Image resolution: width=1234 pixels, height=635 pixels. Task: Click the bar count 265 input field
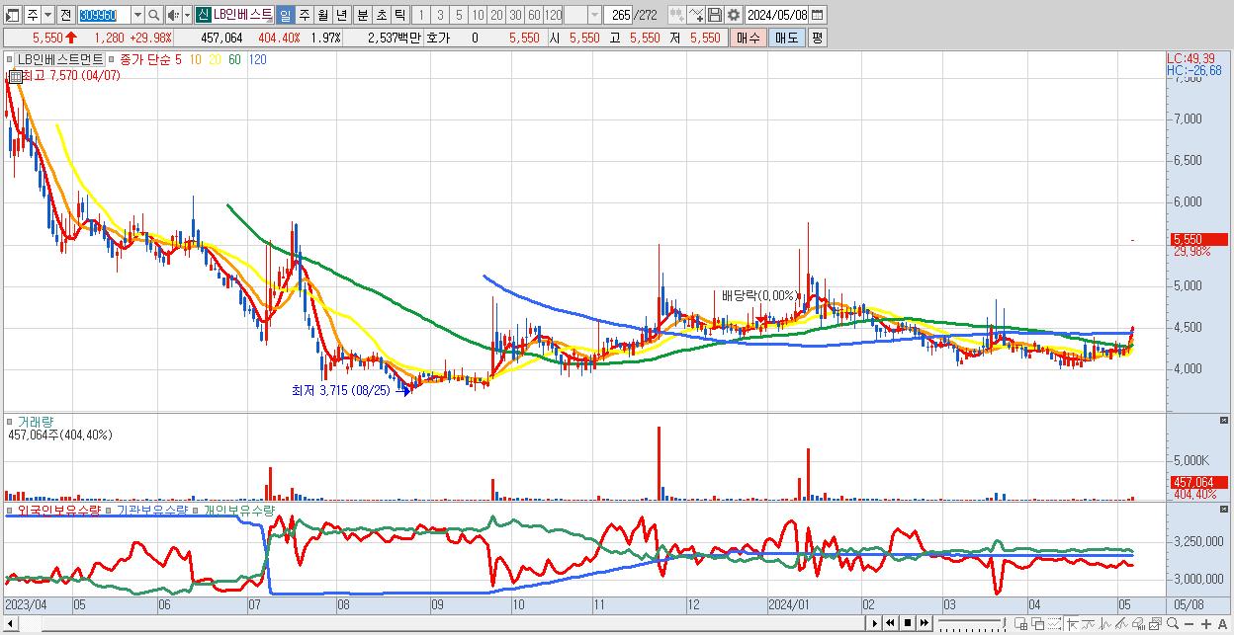[x=618, y=15]
